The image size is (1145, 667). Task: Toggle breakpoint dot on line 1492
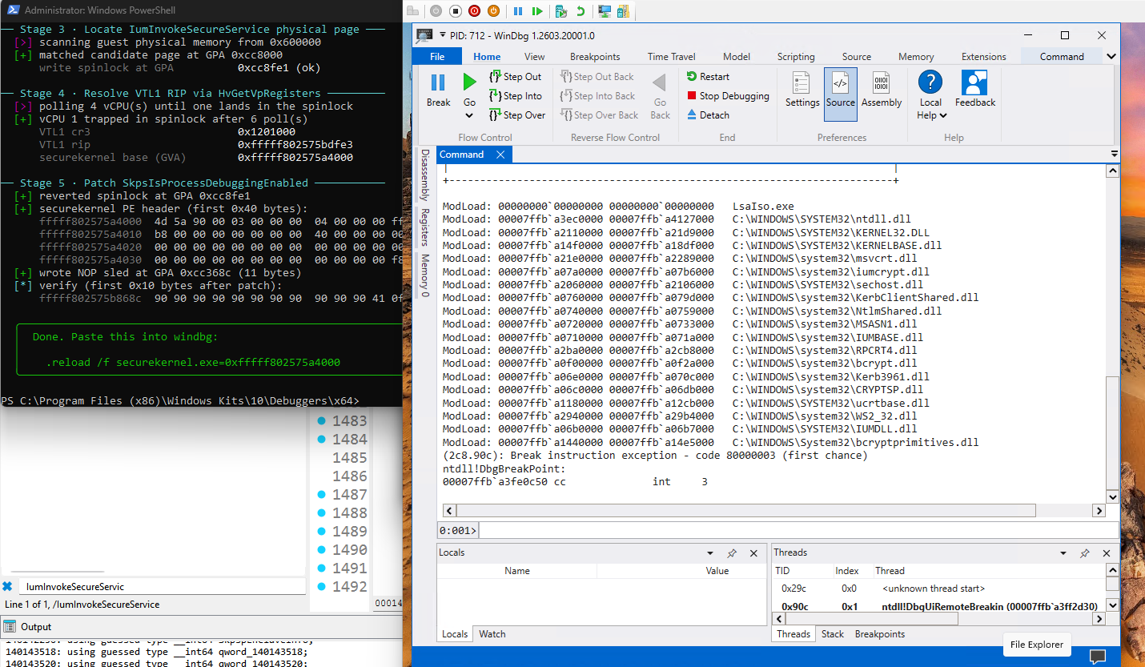point(322,587)
